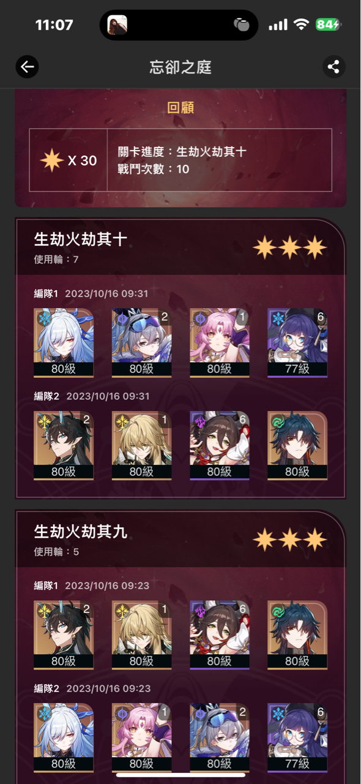
Task: Tap the 忘卻之庭 page title
Action: tap(180, 67)
